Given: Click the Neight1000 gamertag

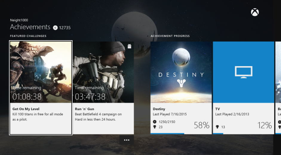Looking at the screenshot, I should coord(19,20).
